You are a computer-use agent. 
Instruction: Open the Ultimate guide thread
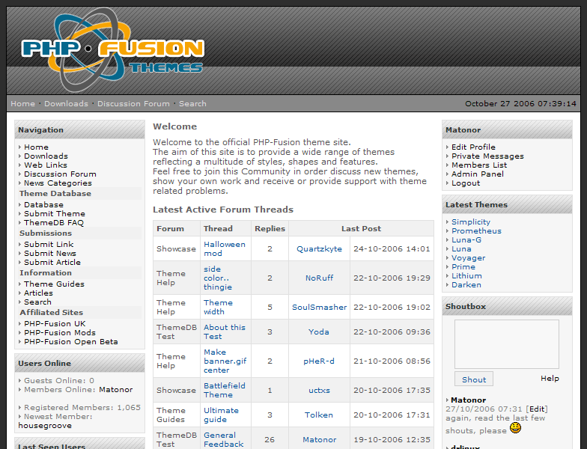click(x=222, y=415)
